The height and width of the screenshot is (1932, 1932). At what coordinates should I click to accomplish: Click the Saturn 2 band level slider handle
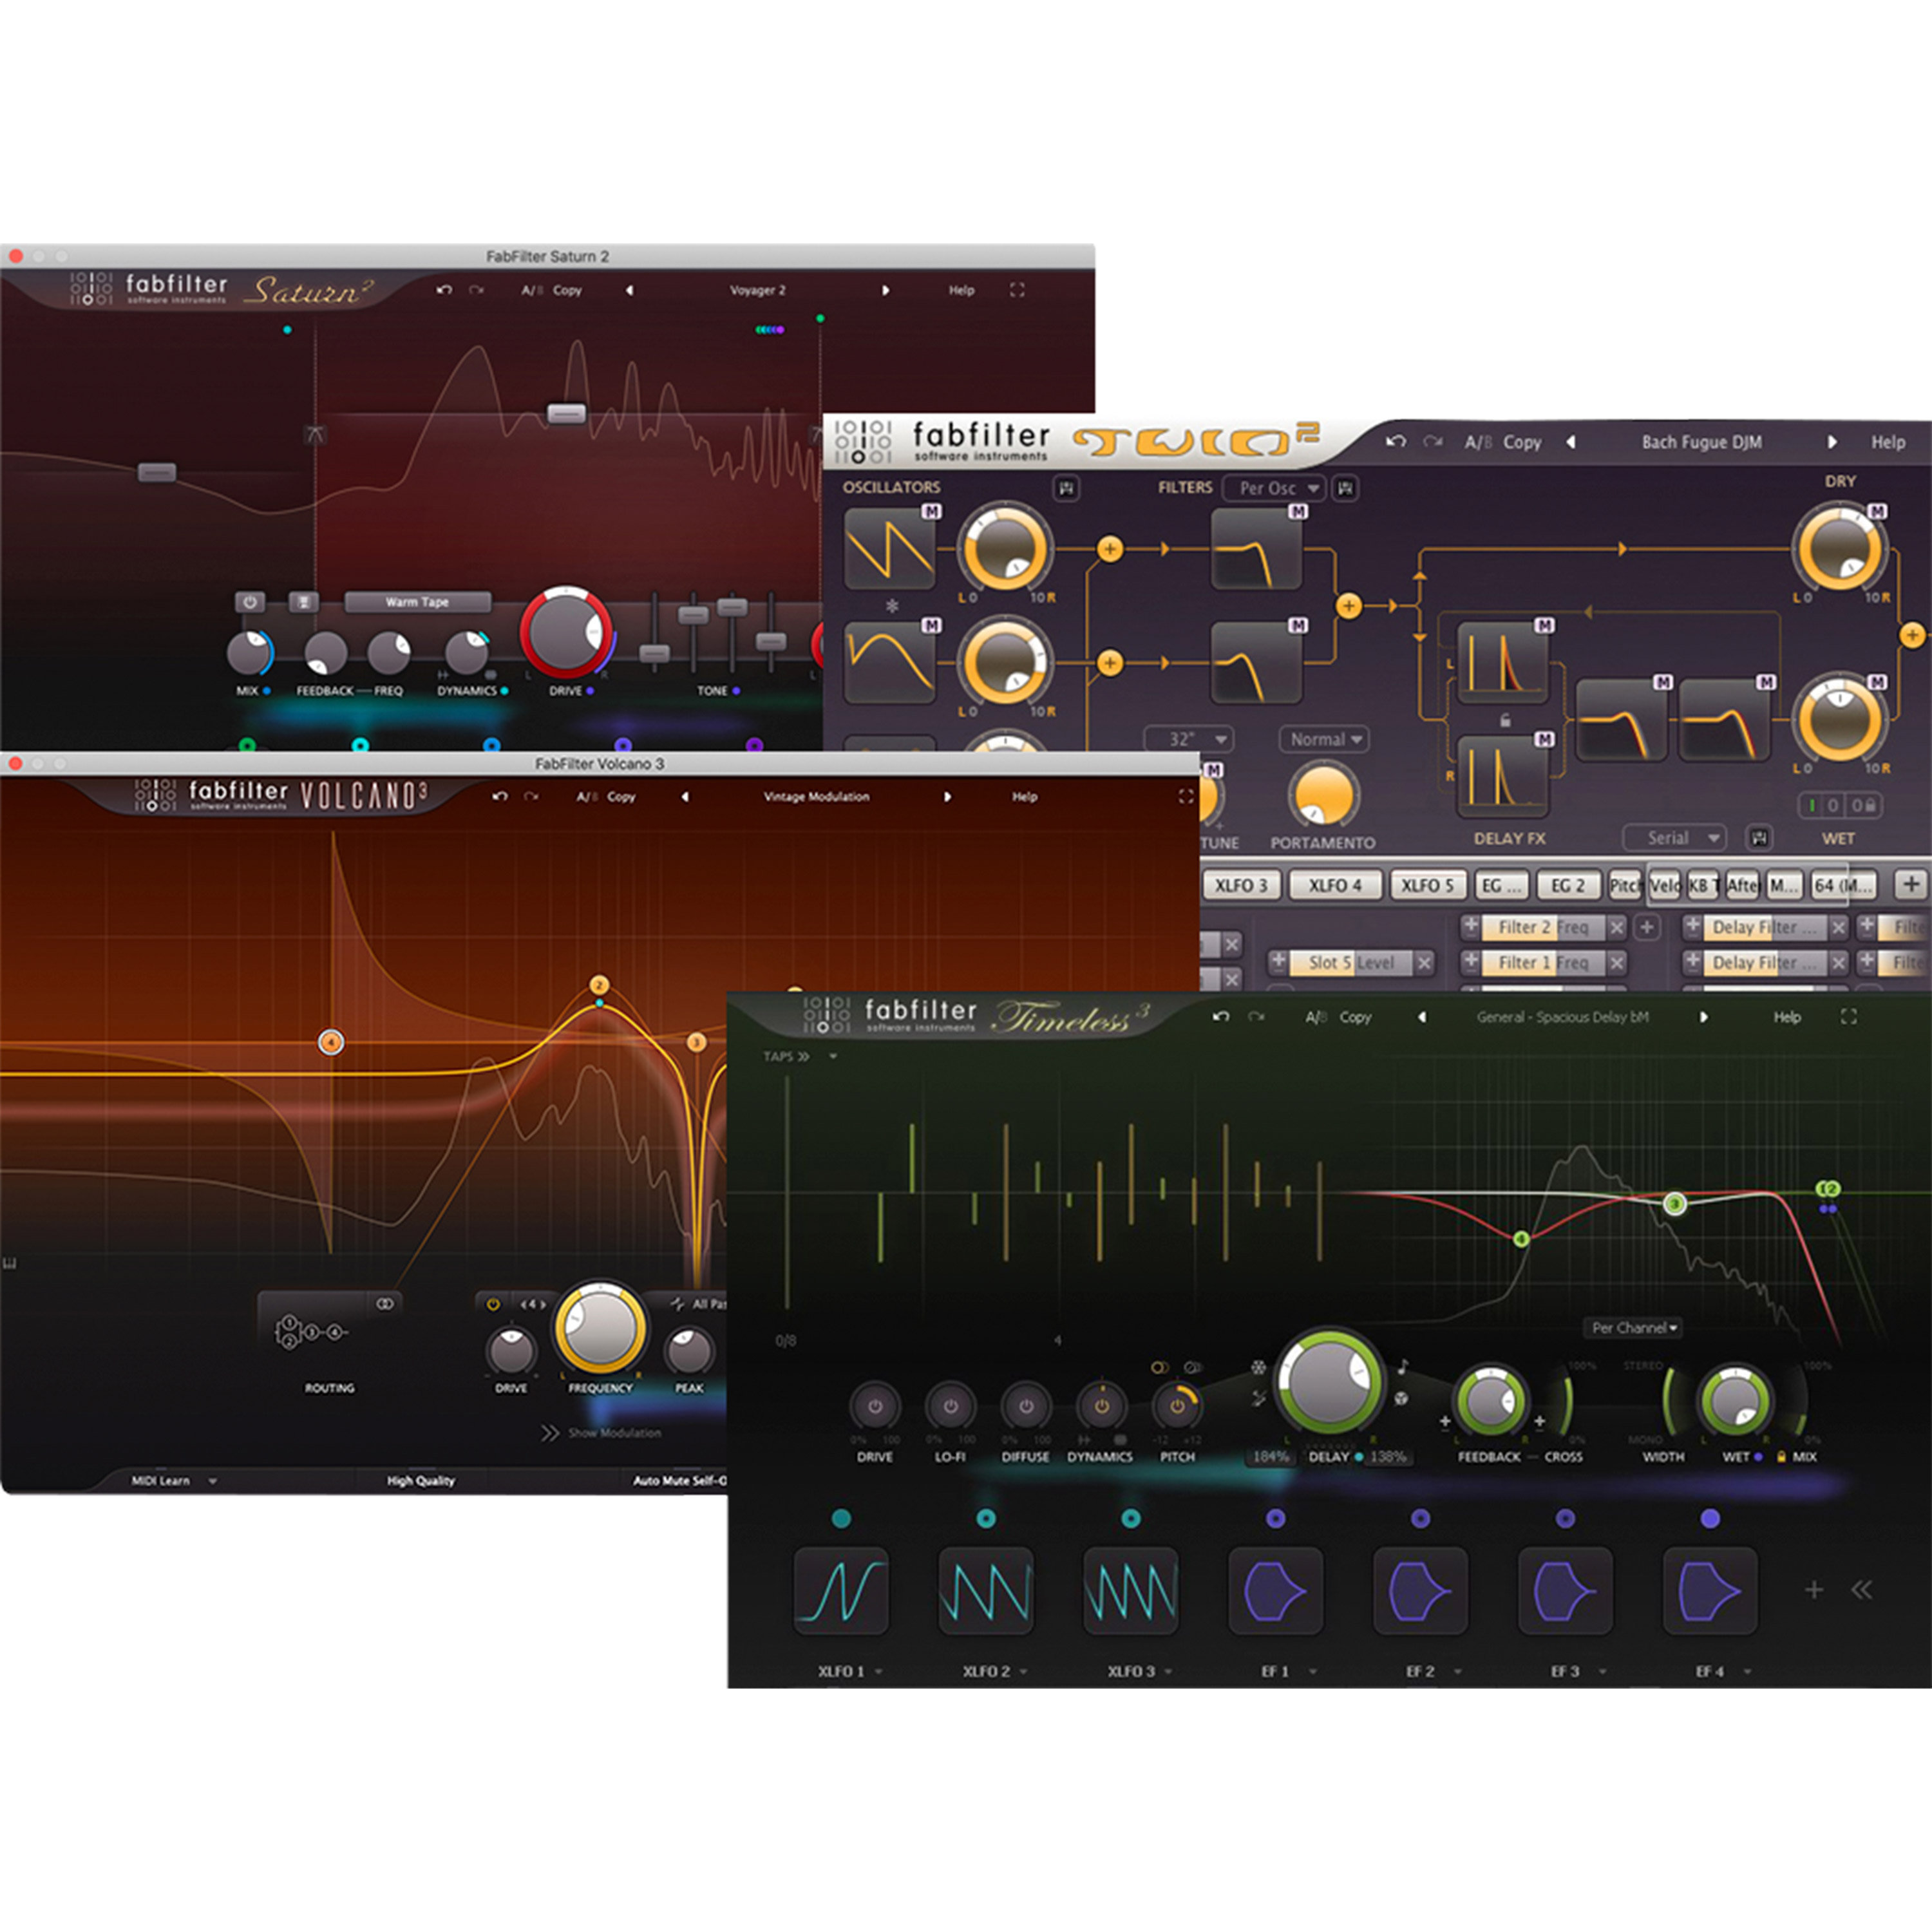566,413
